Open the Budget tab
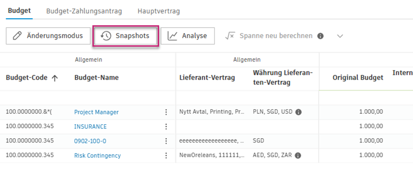The image size is (413, 172). click(x=19, y=11)
